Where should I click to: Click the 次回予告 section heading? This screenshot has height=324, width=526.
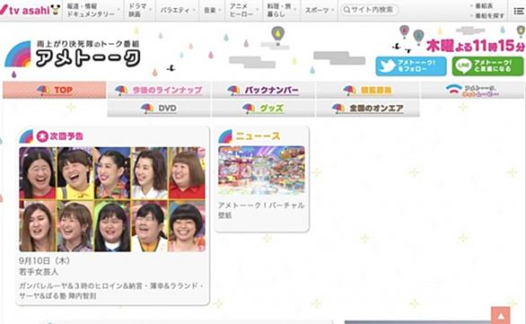(66, 136)
